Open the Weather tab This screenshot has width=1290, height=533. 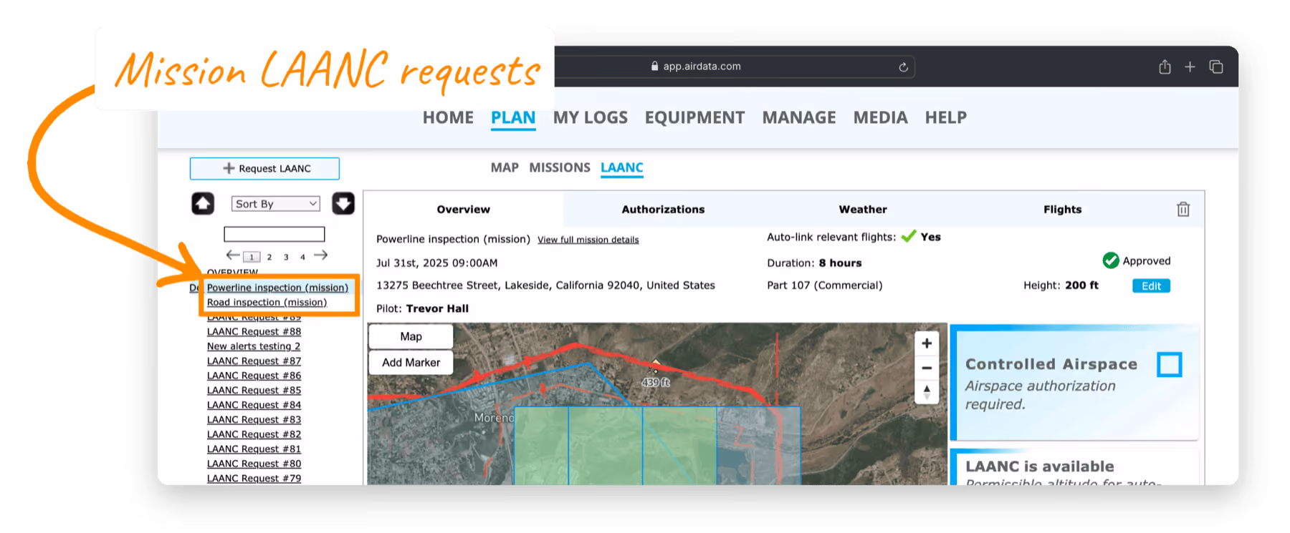(863, 210)
